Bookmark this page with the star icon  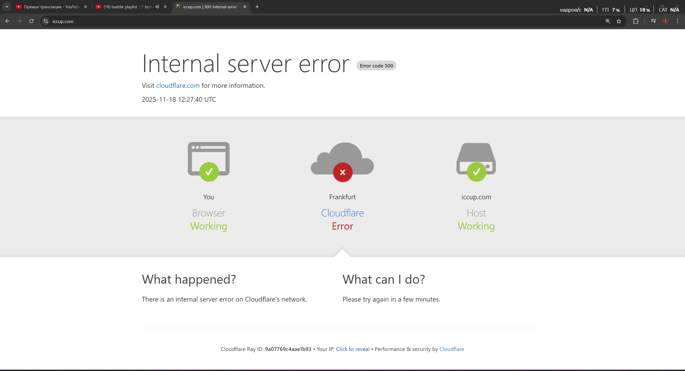click(619, 21)
